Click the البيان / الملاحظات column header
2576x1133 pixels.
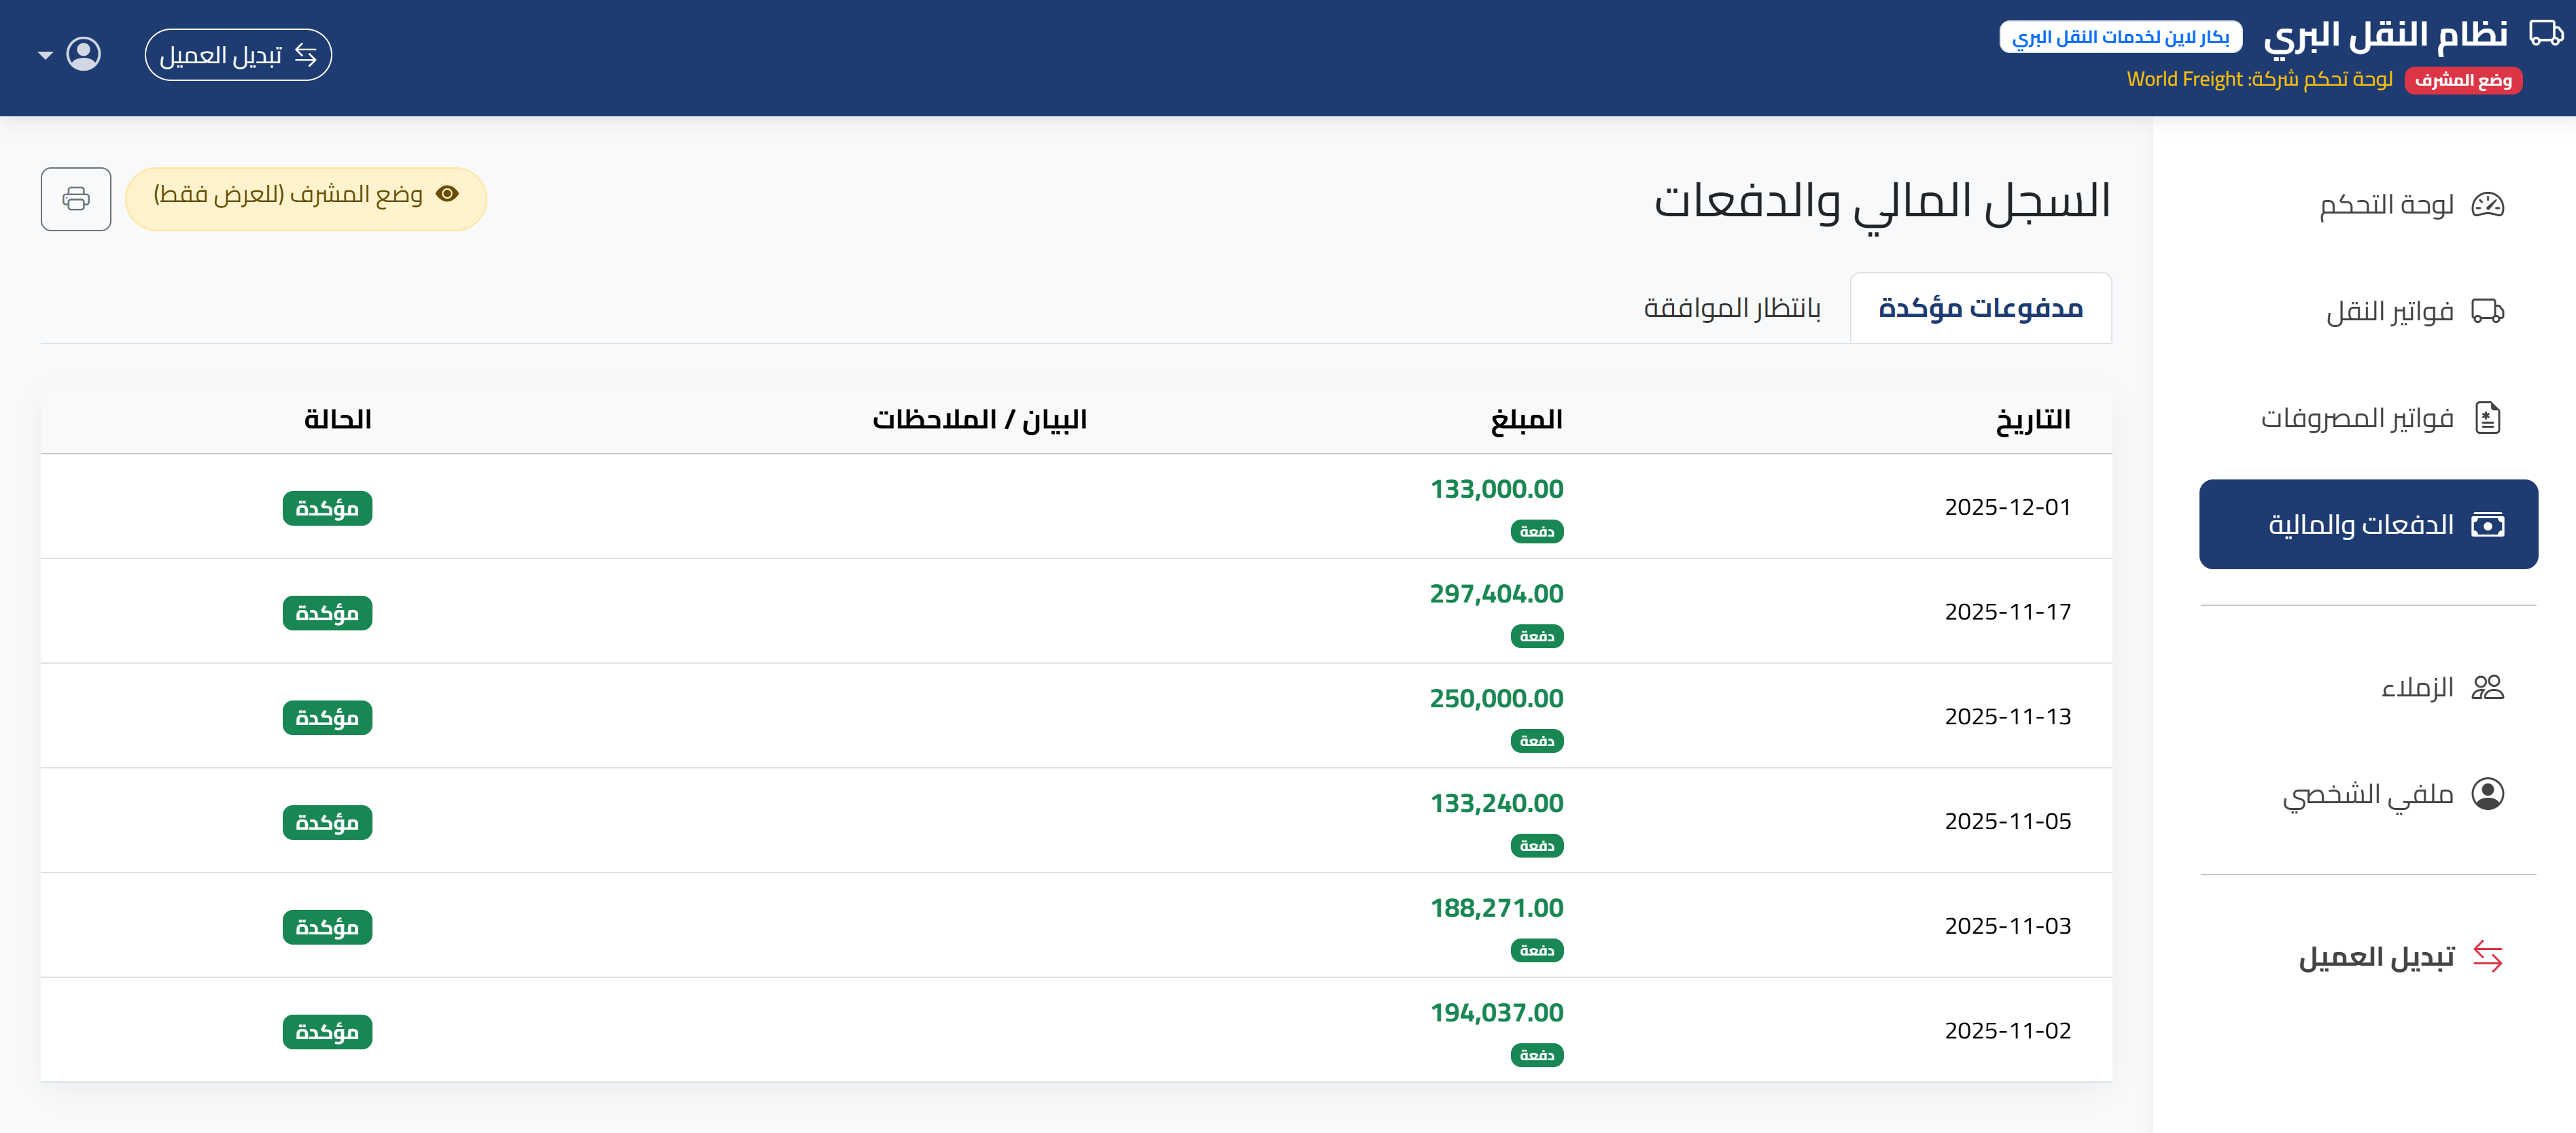979,420
